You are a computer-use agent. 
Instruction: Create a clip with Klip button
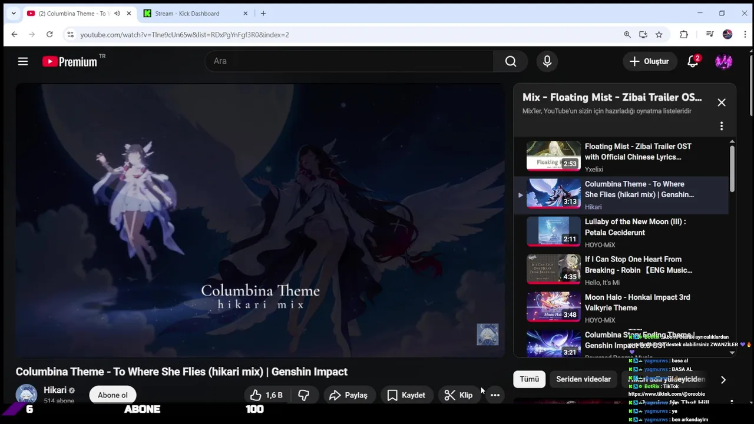pos(458,395)
